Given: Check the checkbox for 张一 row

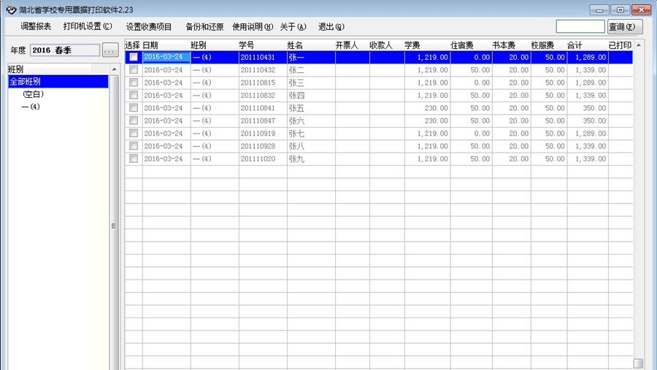Looking at the screenshot, I should point(134,58).
